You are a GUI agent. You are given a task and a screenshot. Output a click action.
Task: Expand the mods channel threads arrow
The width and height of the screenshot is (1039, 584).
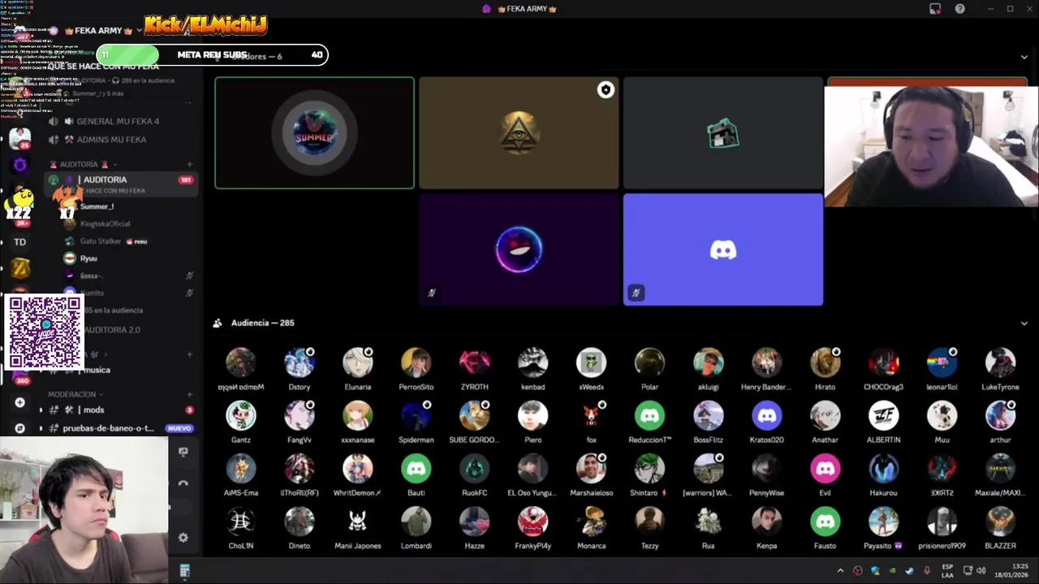(41, 410)
